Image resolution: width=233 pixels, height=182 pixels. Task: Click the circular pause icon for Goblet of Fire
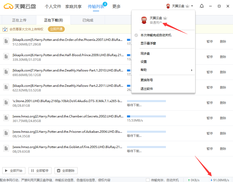(210, 149)
